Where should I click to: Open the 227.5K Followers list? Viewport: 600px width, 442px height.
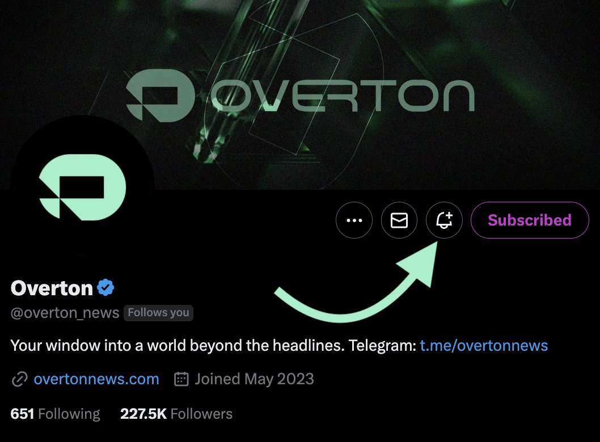[x=176, y=414]
